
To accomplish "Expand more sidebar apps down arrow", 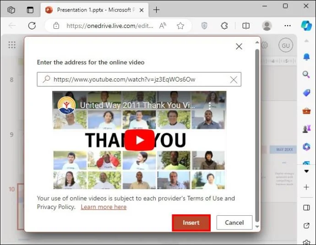I will coord(306,171).
